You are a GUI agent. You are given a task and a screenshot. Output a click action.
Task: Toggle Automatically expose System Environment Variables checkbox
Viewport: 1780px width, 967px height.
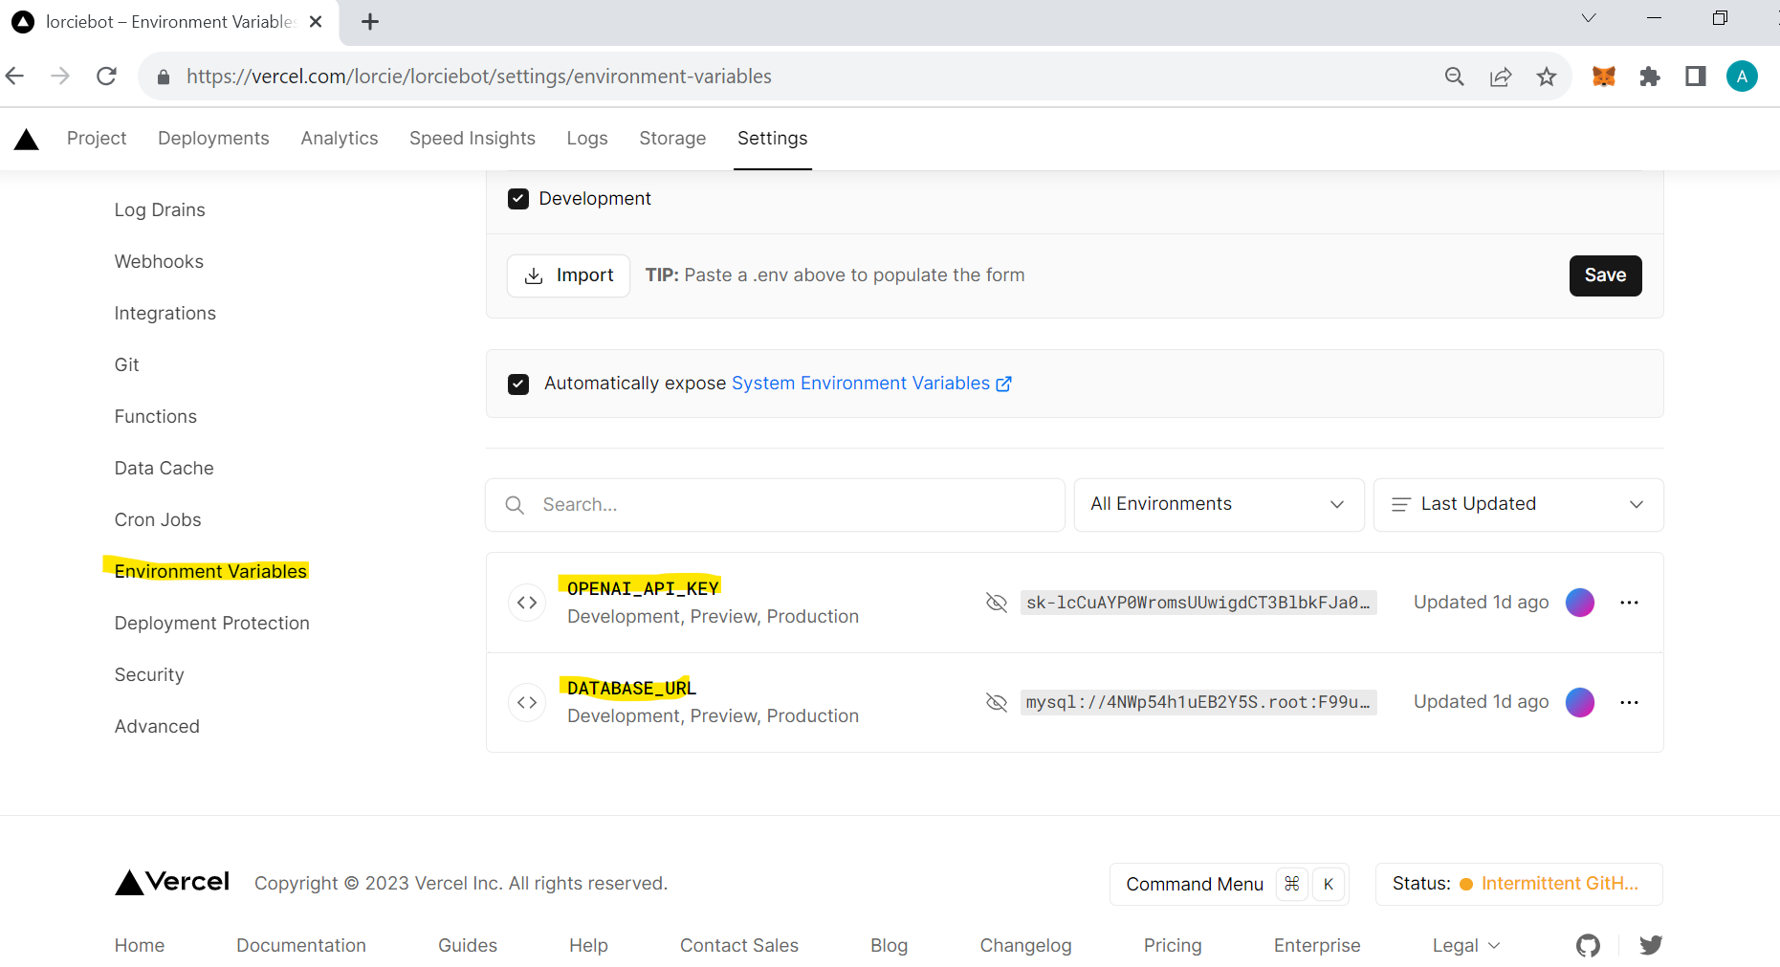point(518,384)
